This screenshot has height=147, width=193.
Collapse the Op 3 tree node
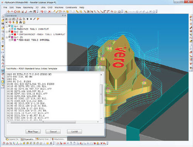coord(7,37)
